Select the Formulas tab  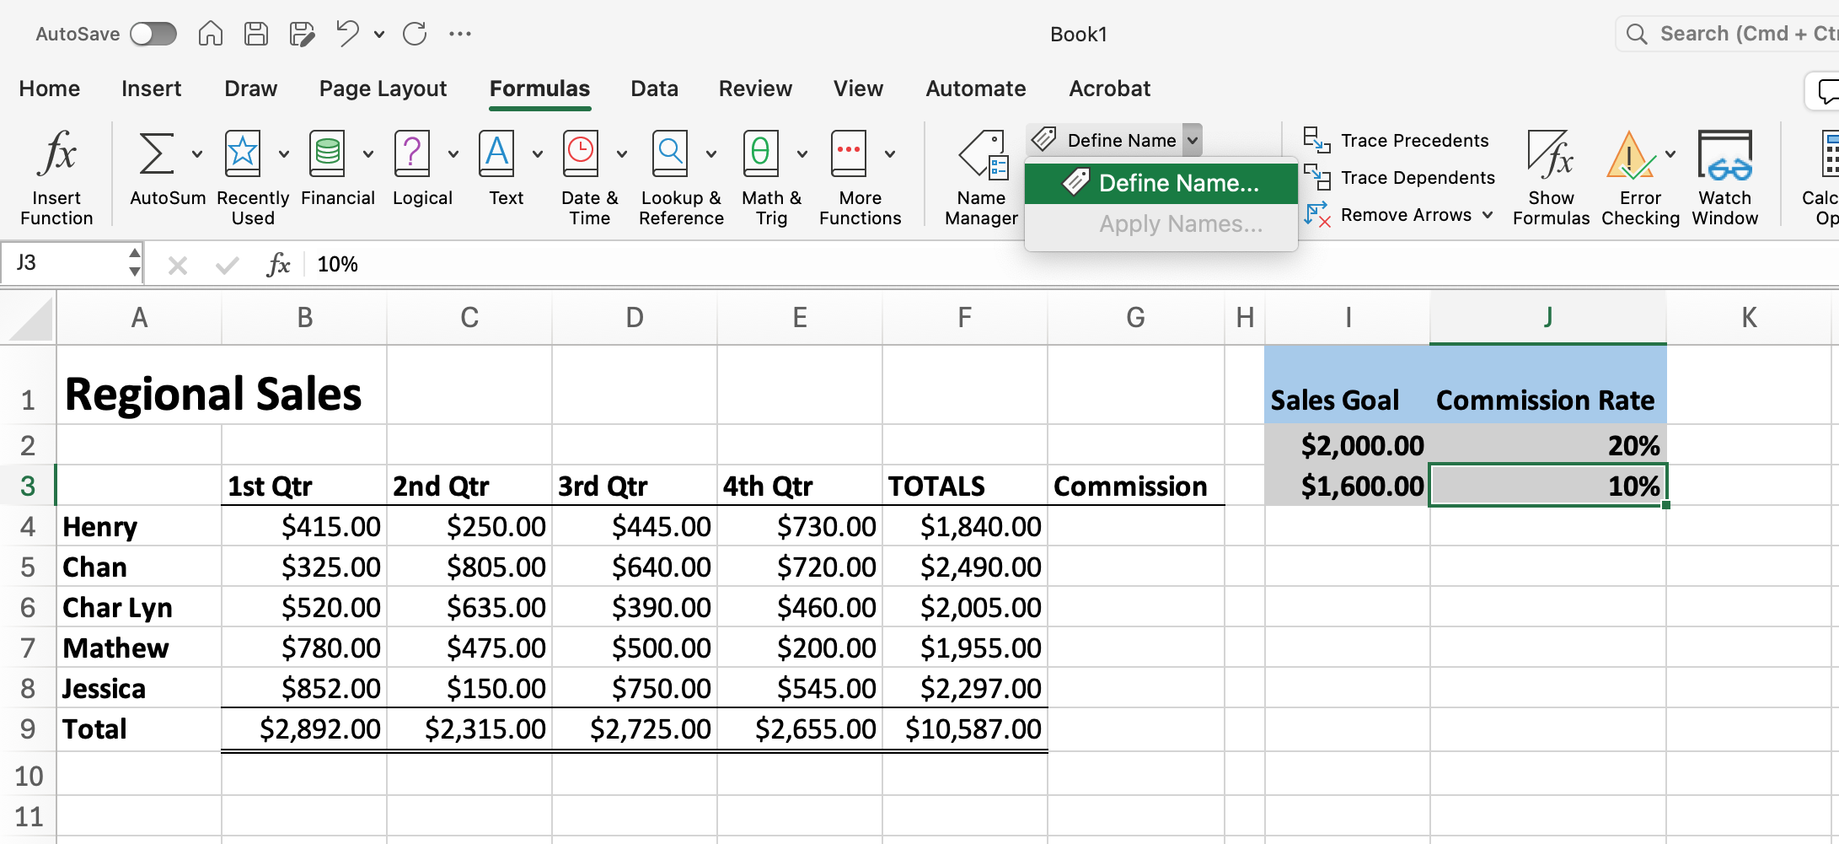(x=540, y=89)
